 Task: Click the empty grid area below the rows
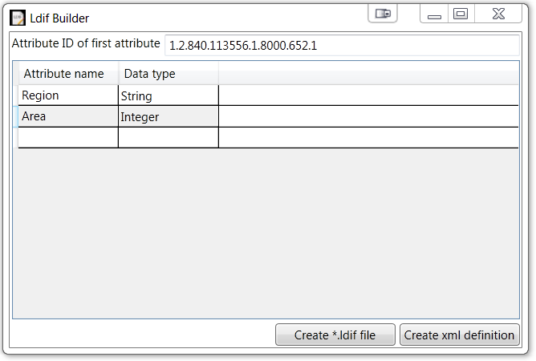[x=265, y=233]
